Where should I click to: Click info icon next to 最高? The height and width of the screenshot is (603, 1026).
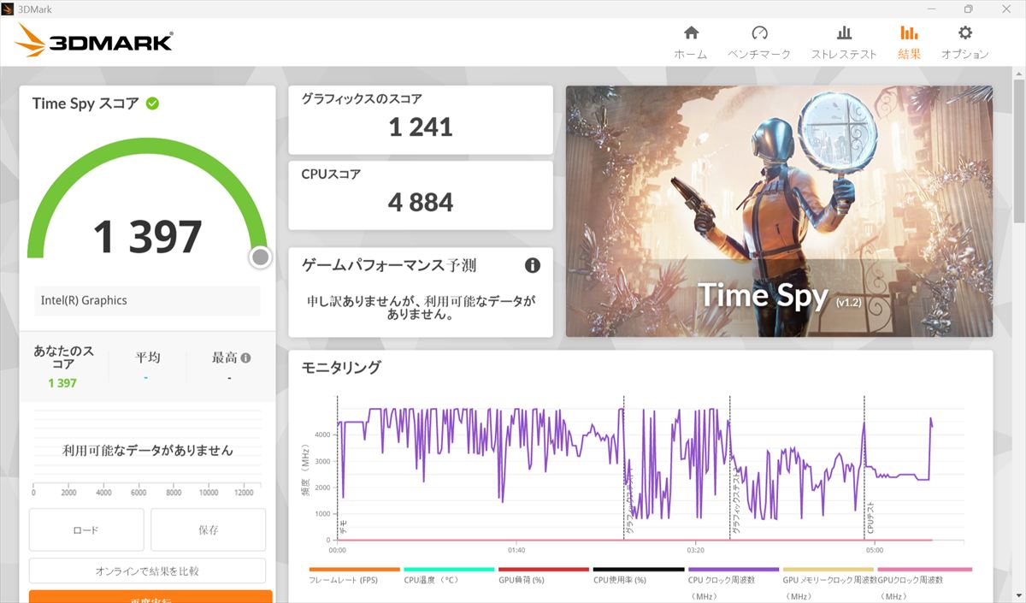coord(246,358)
